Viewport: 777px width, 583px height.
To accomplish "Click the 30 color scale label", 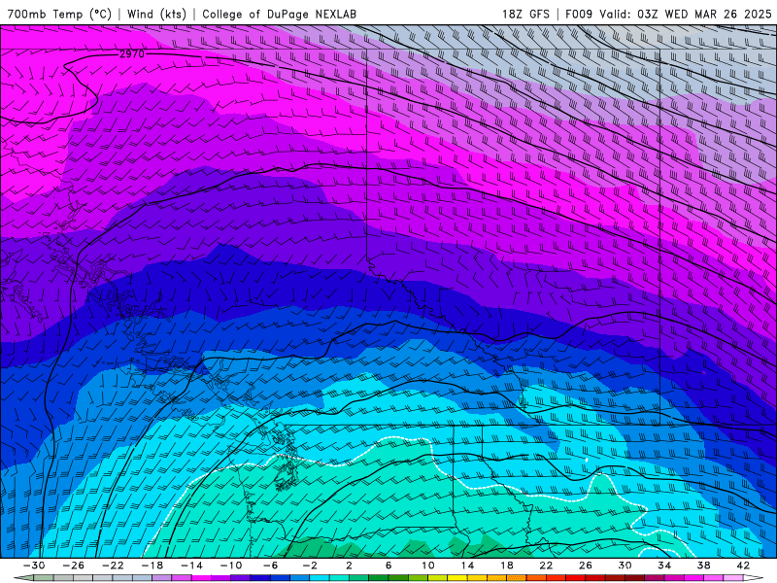I will coord(625,566).
